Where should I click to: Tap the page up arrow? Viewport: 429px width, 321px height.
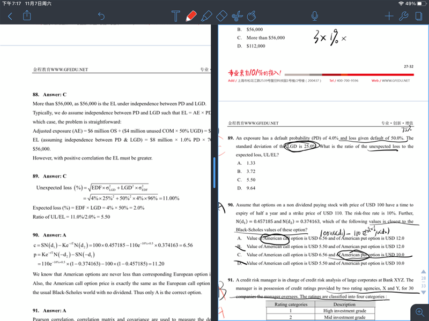pyautogui.click(x=423, y=272)
